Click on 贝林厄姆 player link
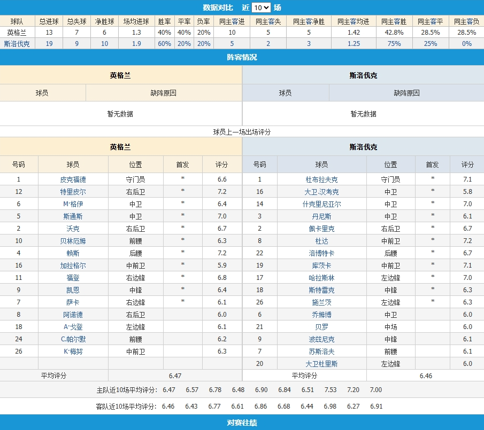The height and width of the screenshot is (430, 484). click(73, 241)
